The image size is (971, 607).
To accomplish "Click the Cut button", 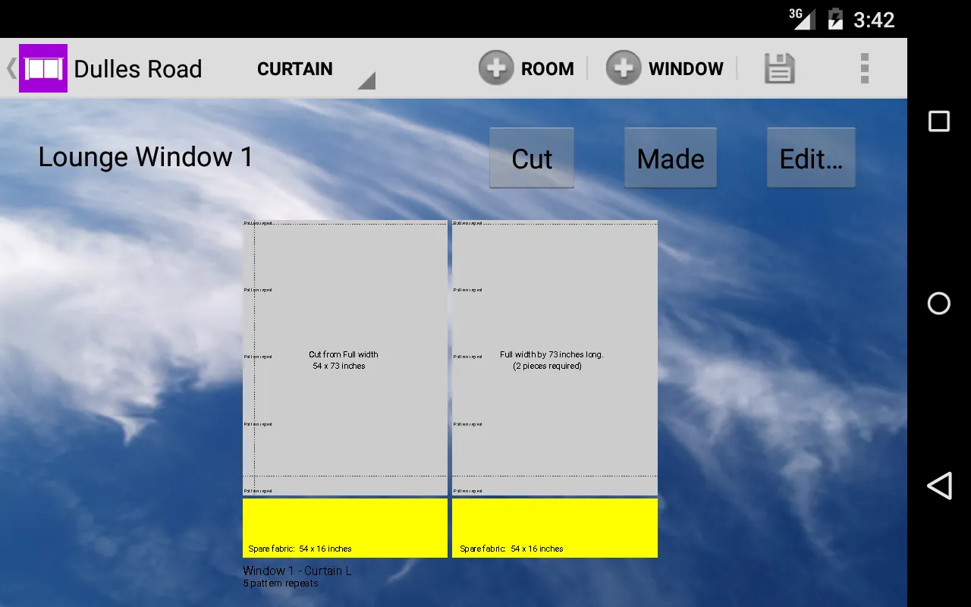I will (532, 158).
